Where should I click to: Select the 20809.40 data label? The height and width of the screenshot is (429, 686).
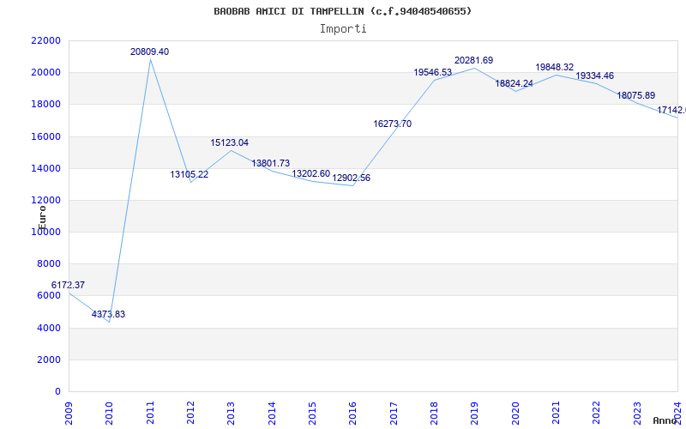click(x=149, y=51)
